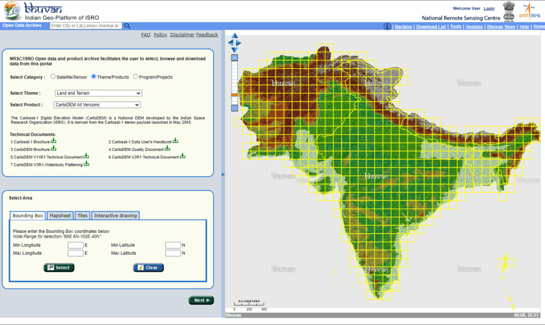Click the info icon near the map top bar
The height and width of the screenshot is (325, 545).
click(386, 26)
